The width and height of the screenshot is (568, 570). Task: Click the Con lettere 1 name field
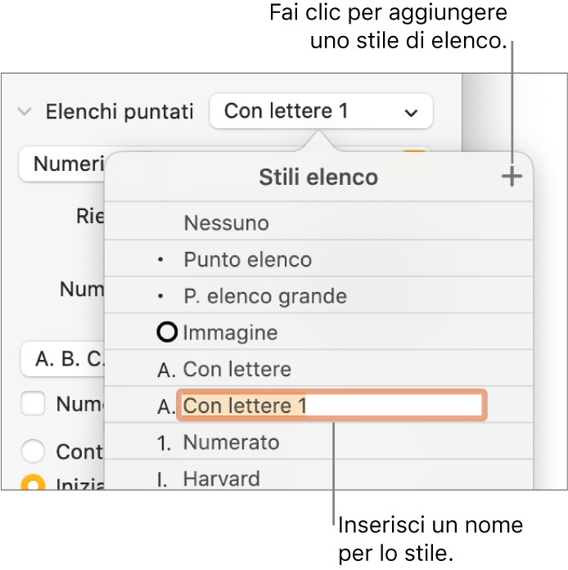pyautogui.click(x=331, y=406)
